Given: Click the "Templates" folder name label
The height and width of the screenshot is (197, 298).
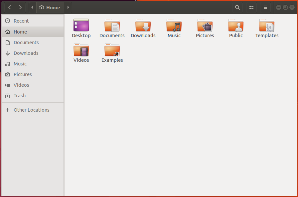Looking at the screenshot, I should tap(267, 36).
